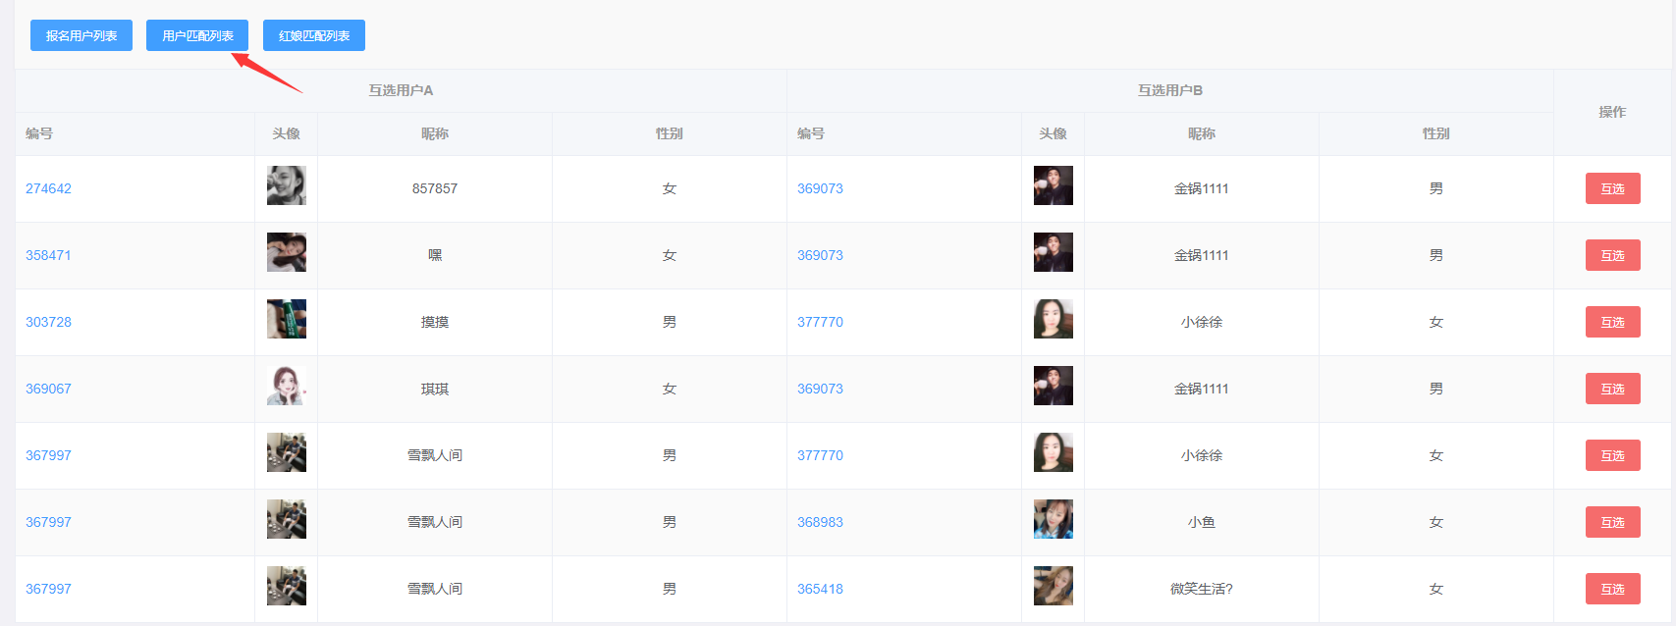The height and width of the screenshot is (626, 1676).
Task: Open user B ID 365418 link
Action: [x=820, y=589]
